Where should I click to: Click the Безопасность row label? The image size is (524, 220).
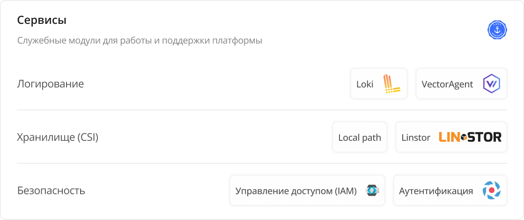(51, 191)
